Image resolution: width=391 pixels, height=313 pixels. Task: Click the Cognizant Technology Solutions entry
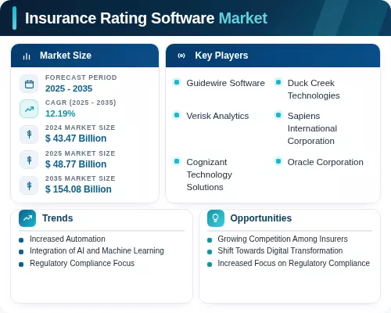[210, 174]
